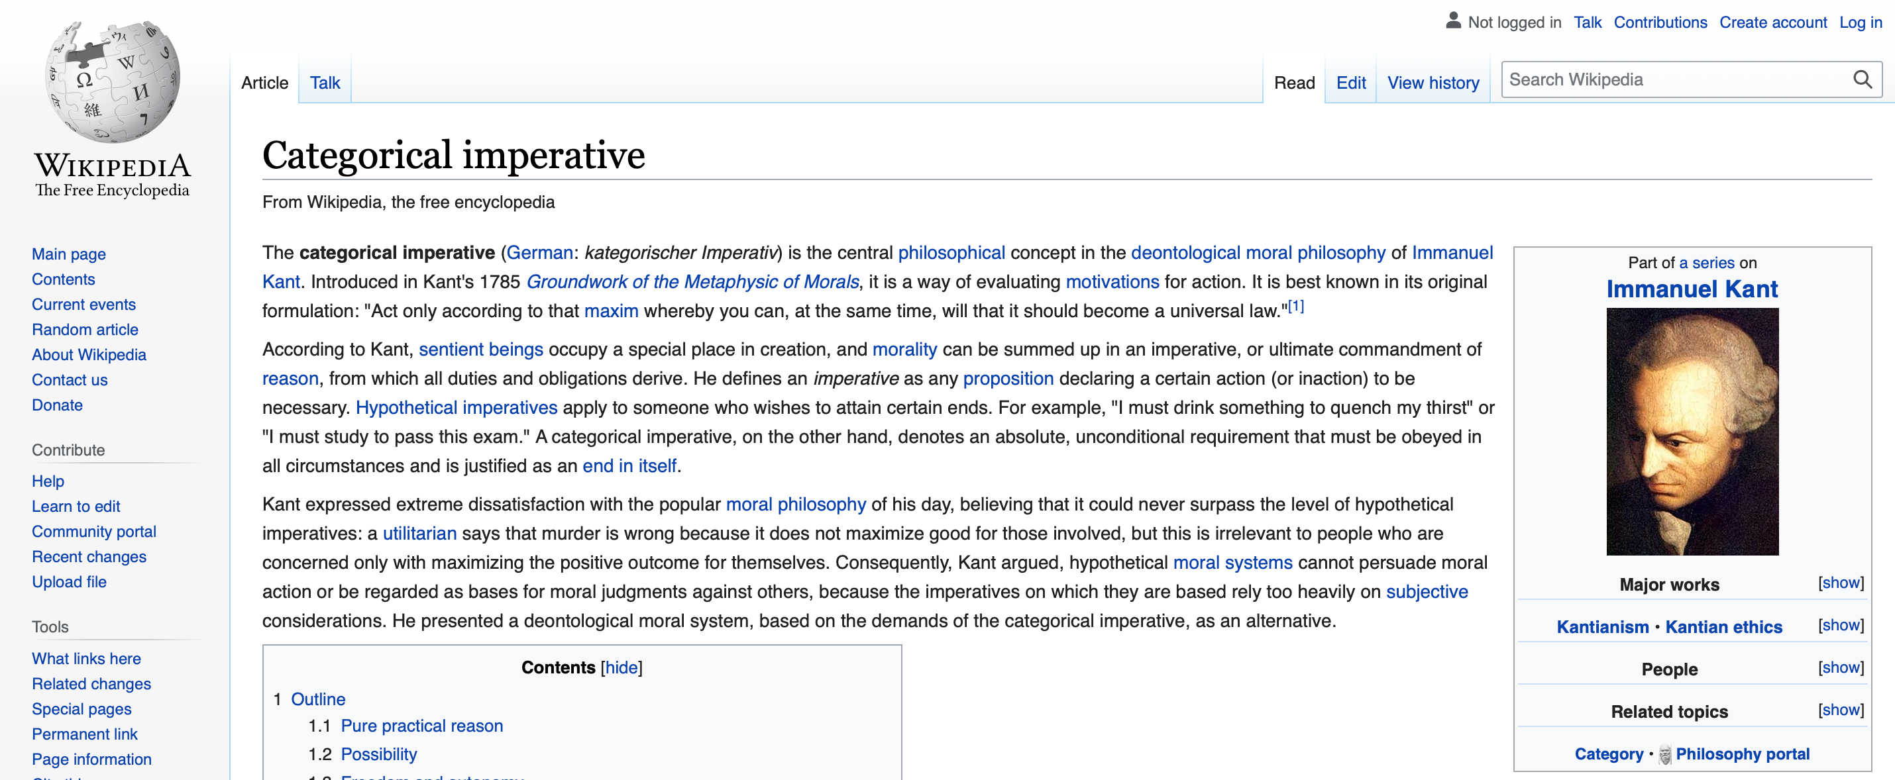This screenshot has height=780, width=1895.
Task: Open the maxim link
Action: coord(611,311)
